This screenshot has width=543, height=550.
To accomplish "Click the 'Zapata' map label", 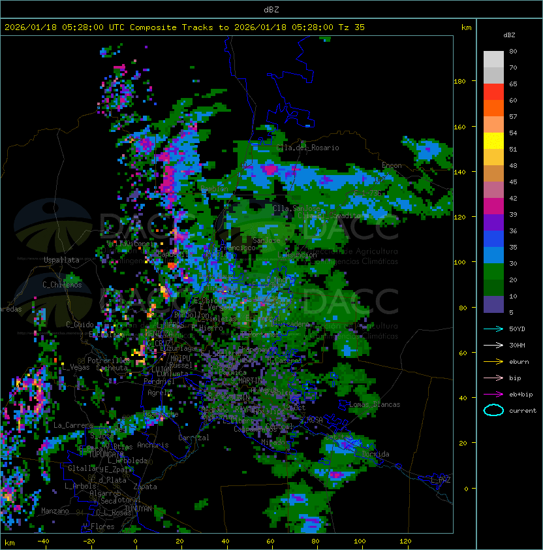I will click(x=145, y=487).
